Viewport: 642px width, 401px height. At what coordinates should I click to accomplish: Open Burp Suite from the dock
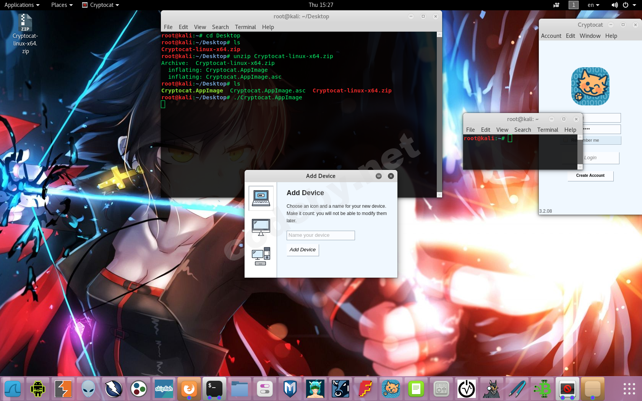click(63, 389)
